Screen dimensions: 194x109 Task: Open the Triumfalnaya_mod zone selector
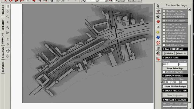(x=135, y=1)
